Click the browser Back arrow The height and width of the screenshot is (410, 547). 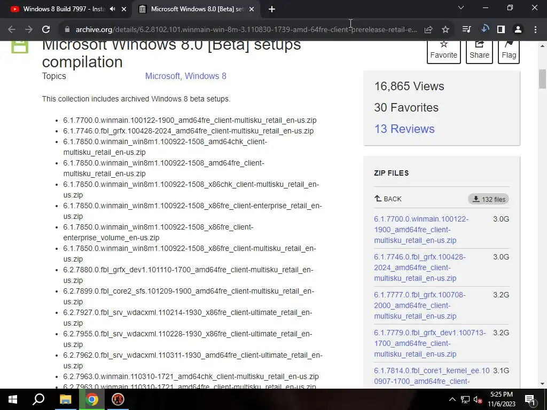pyautogui.click(x=12, y=30)
